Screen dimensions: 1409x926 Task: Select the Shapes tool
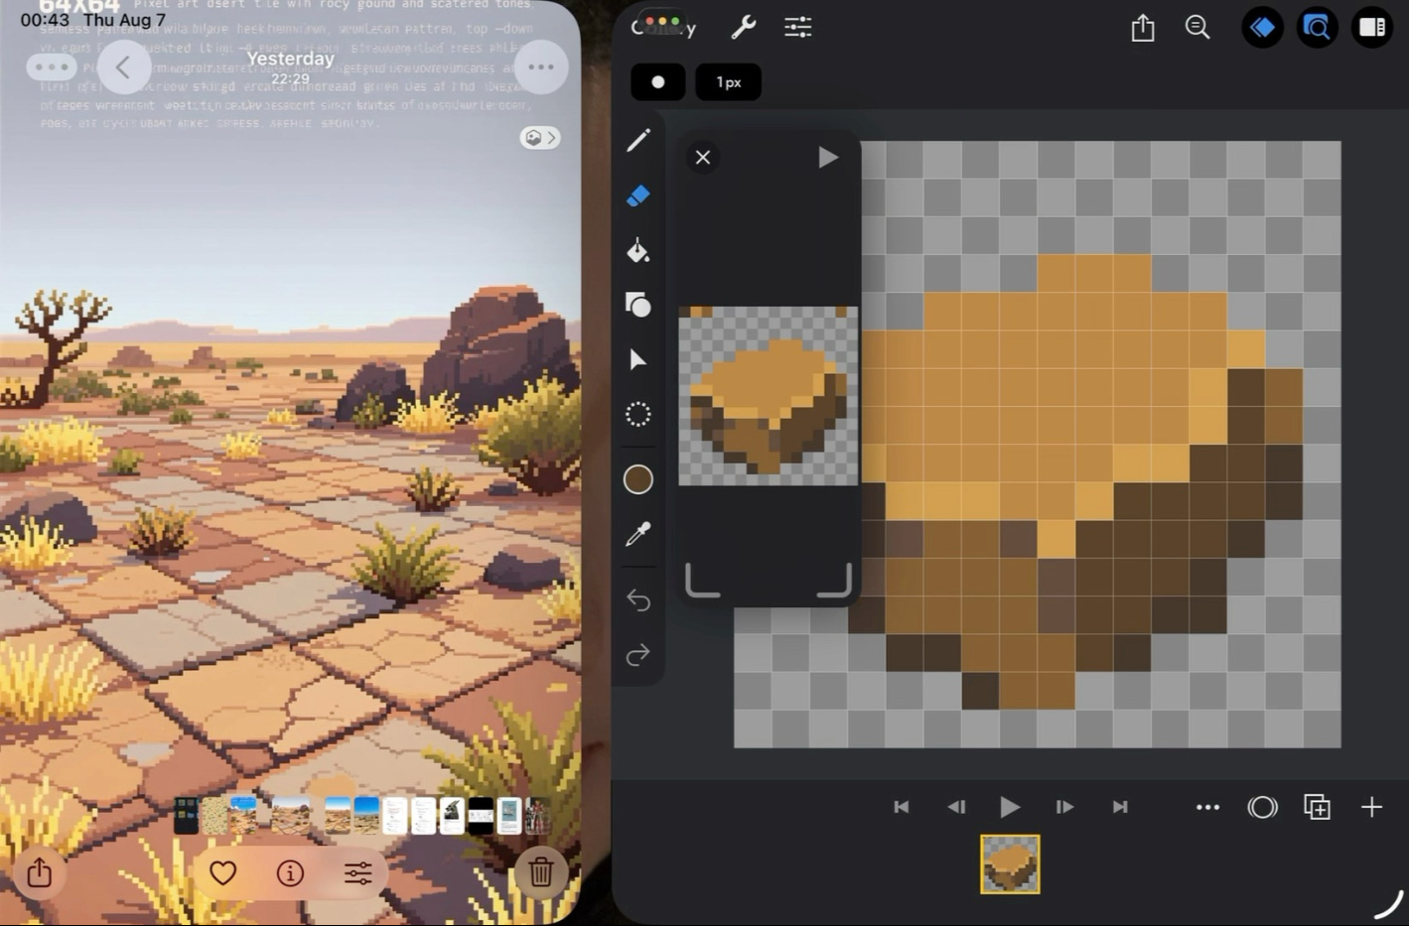[638, 305]
